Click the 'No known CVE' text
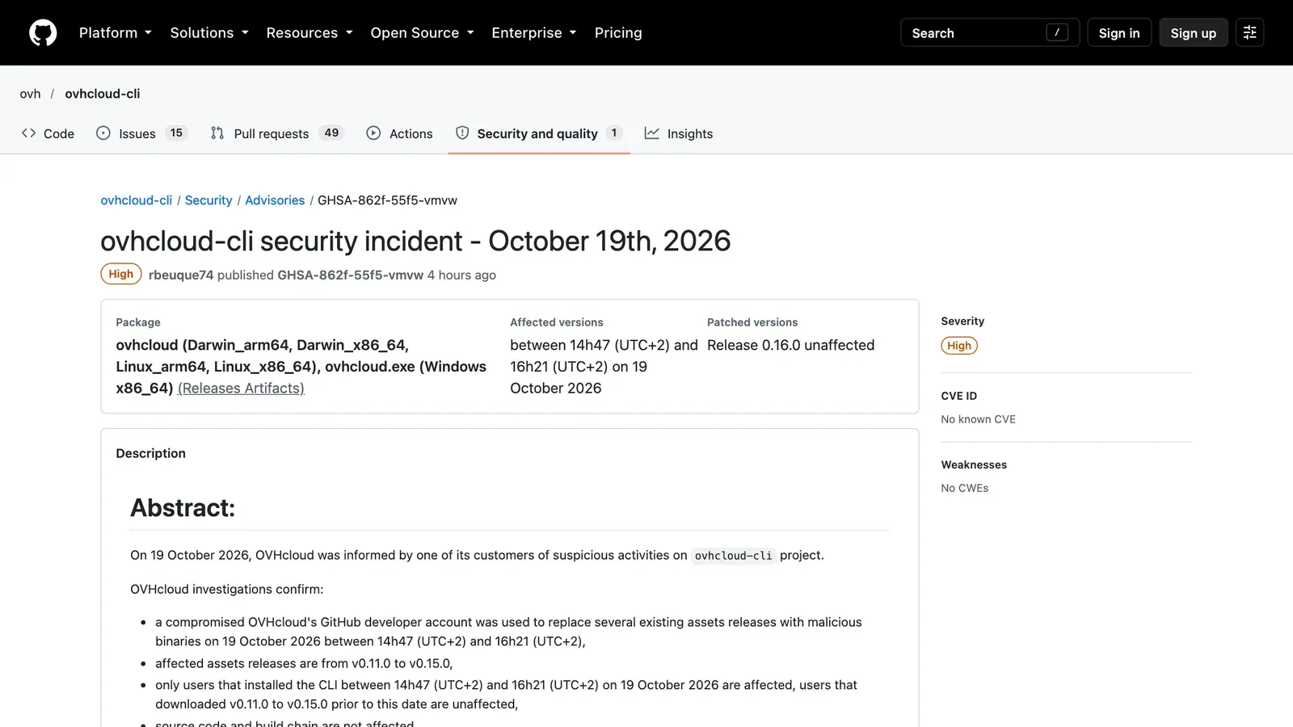 [978, 419]
